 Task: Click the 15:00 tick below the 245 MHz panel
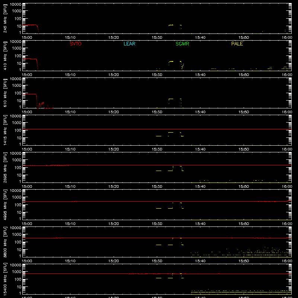point(27,38)
